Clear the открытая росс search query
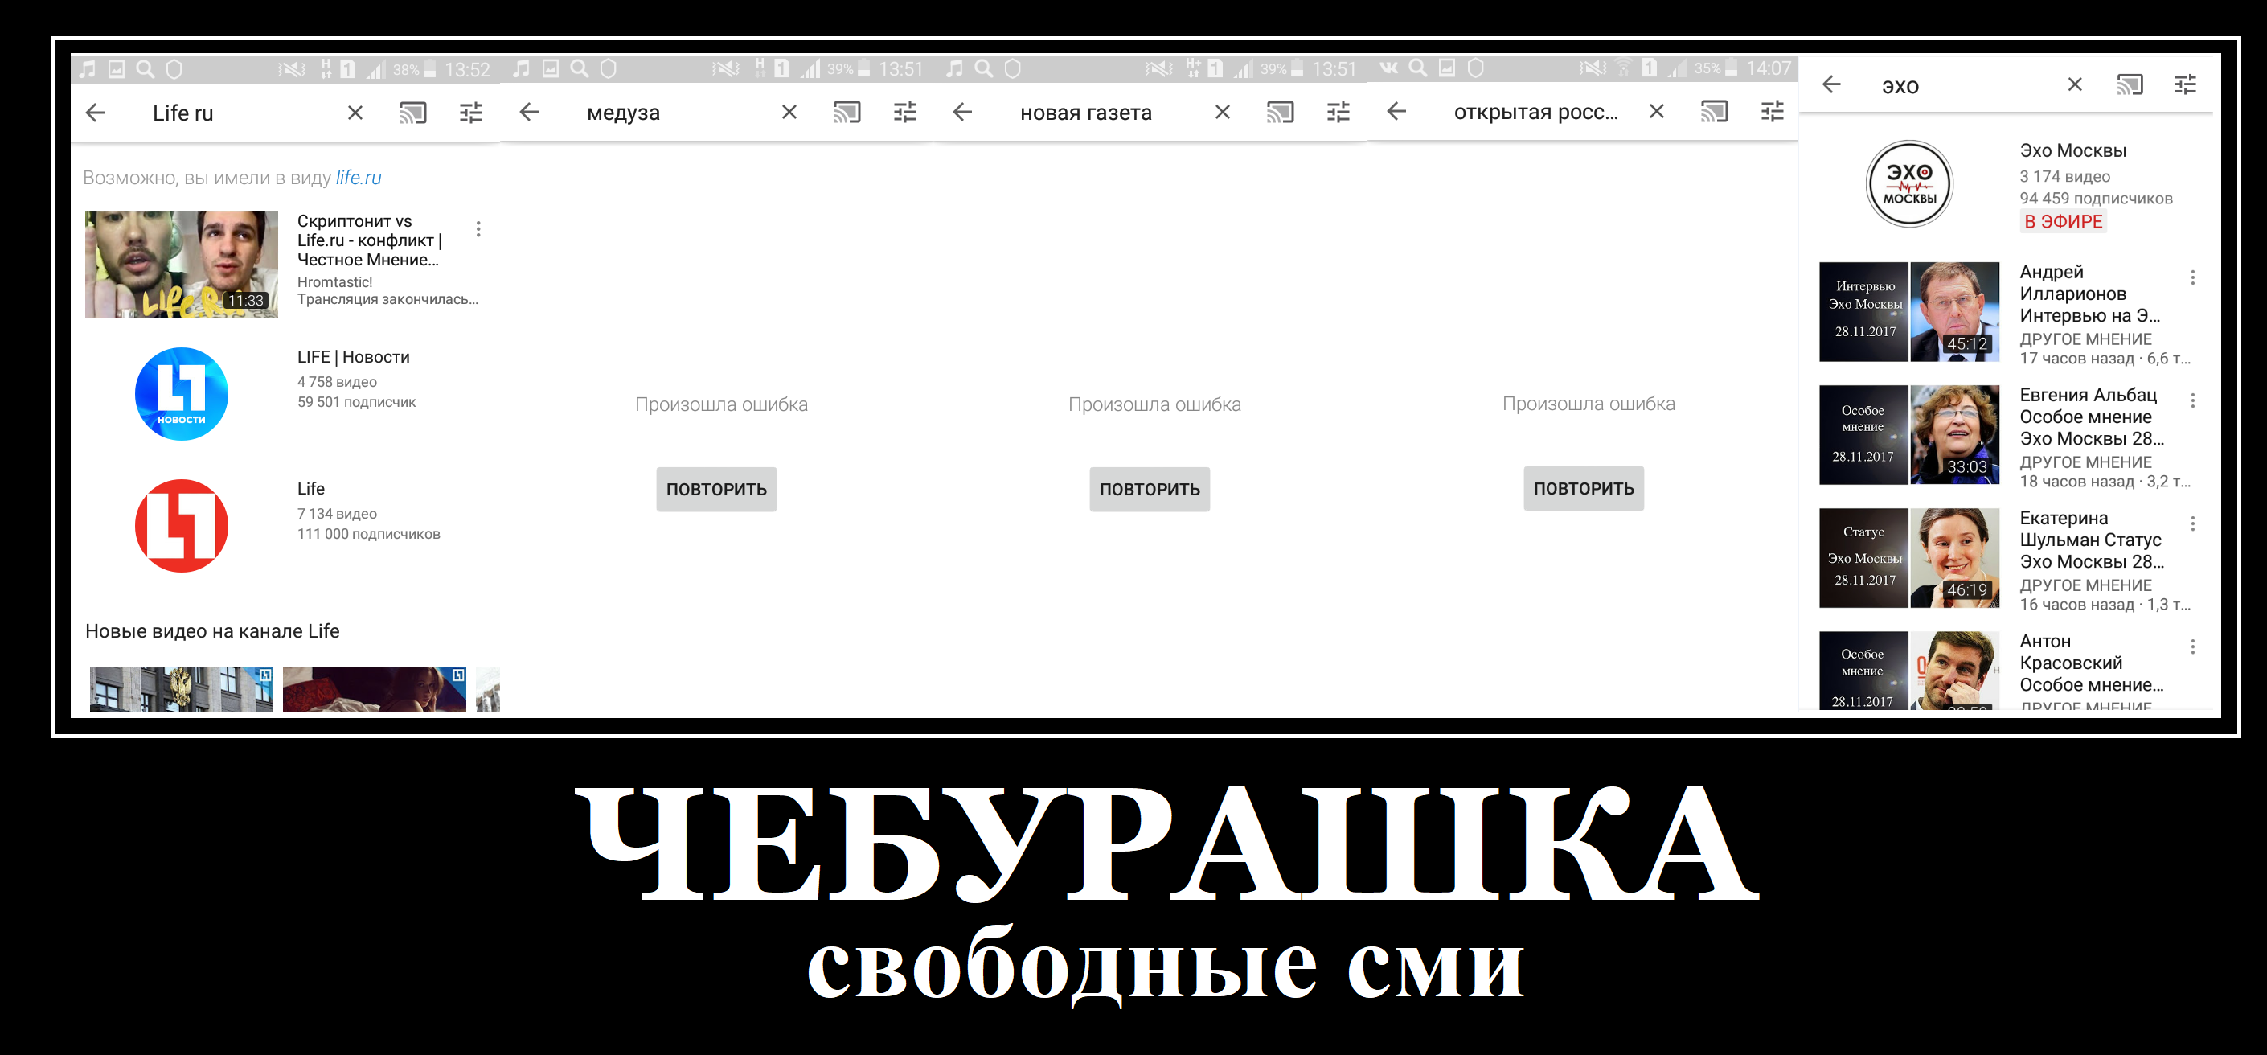The image size is (2267, 1055). coord(1656,111)
